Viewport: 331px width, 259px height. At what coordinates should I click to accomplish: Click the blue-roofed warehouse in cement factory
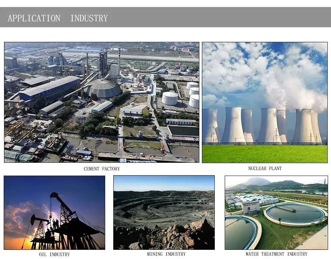coord(49,88)
